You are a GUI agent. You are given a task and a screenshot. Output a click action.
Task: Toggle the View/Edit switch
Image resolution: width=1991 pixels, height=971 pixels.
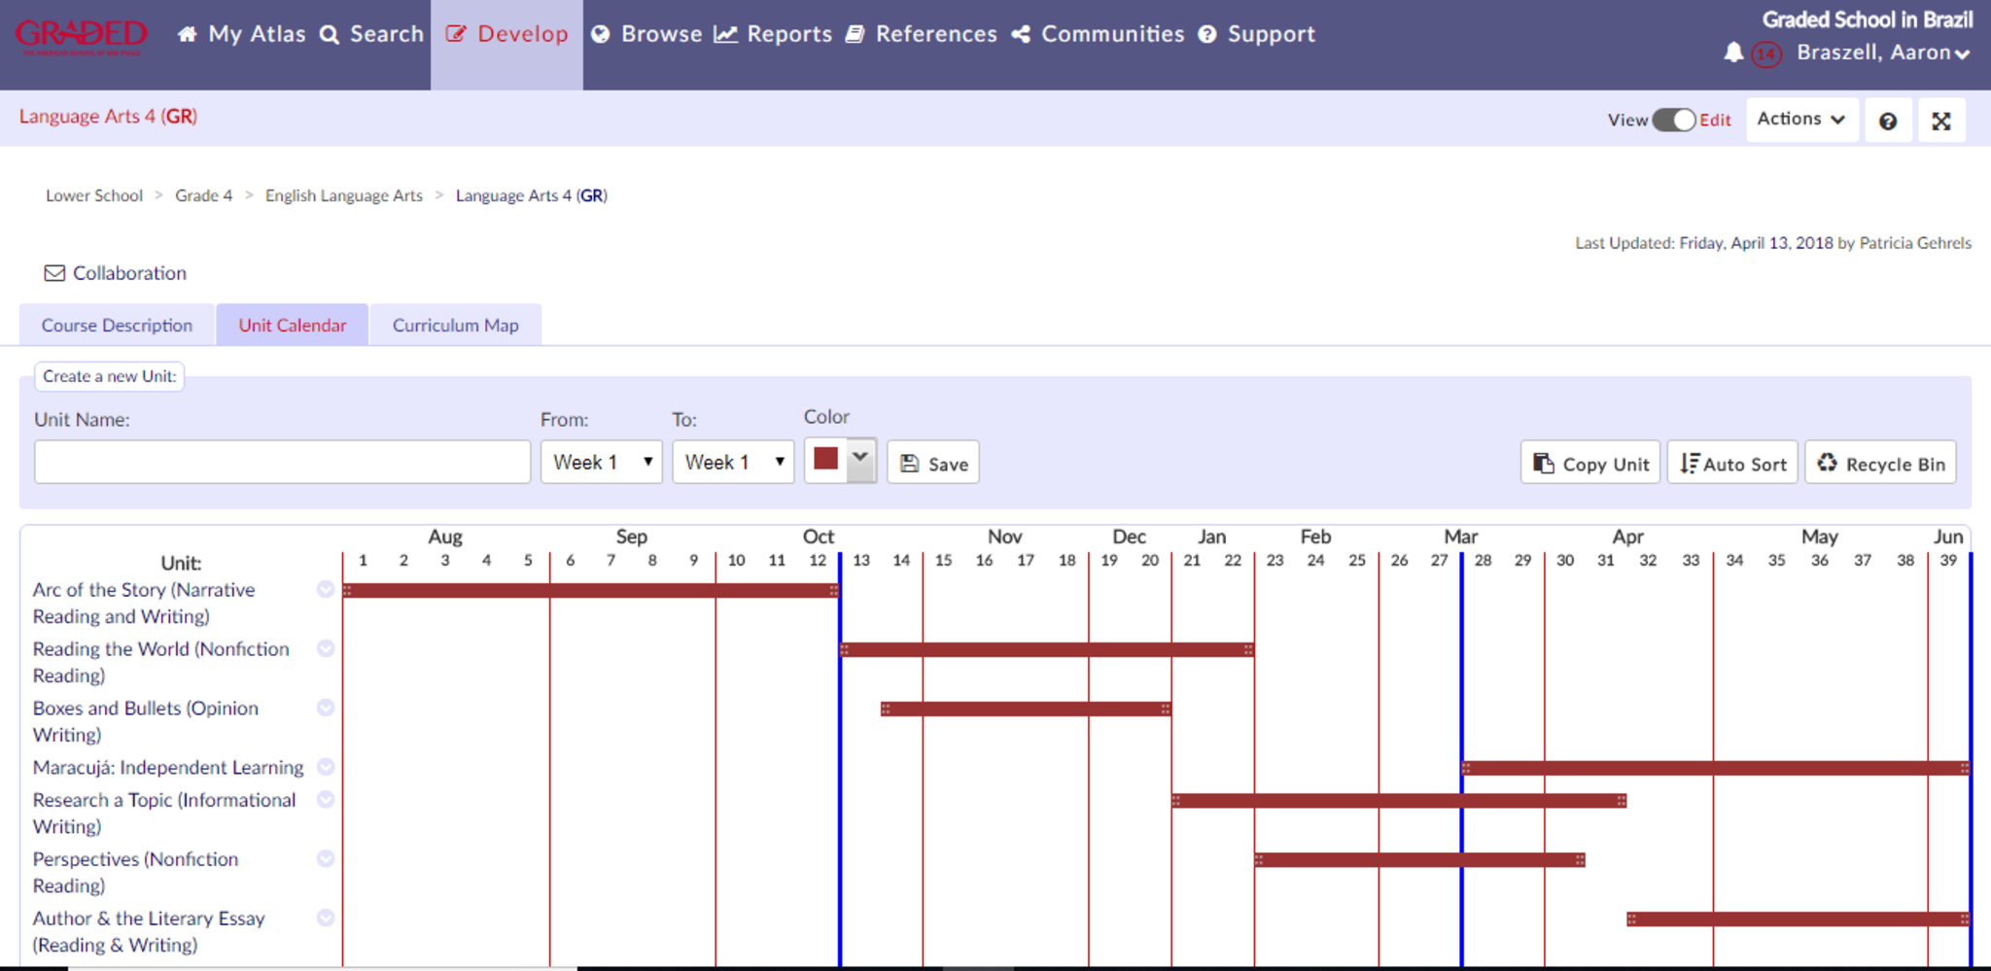(1673, 120)
